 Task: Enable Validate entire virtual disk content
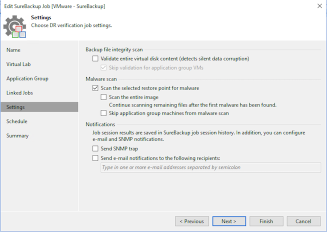(95, 58)
